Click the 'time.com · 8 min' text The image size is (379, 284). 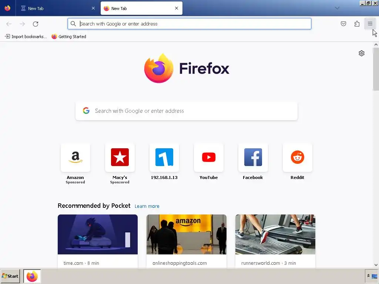point(81,263)
